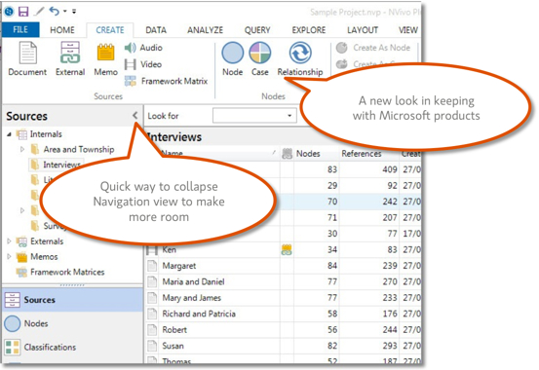Create a new Case node
539x370 pixels.
[260, 58]
